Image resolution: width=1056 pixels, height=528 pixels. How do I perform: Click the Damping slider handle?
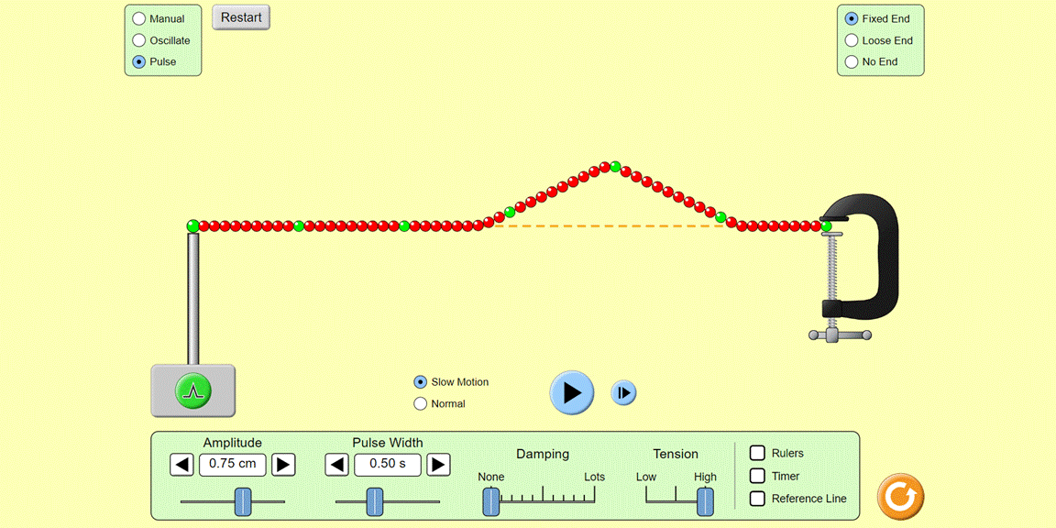click(490, 502)
